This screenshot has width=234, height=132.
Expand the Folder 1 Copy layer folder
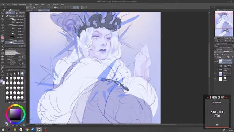pos(219,66)
